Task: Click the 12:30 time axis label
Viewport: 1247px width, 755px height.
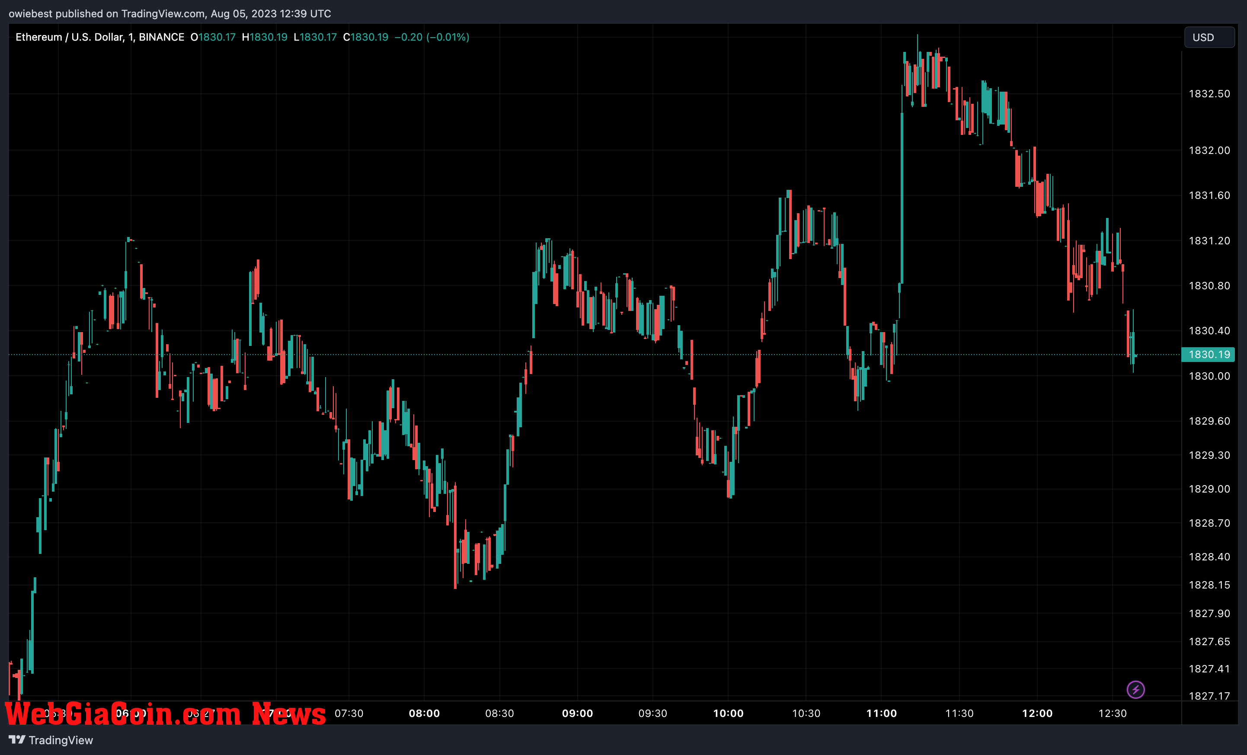Action: (x=1113, y=713)
